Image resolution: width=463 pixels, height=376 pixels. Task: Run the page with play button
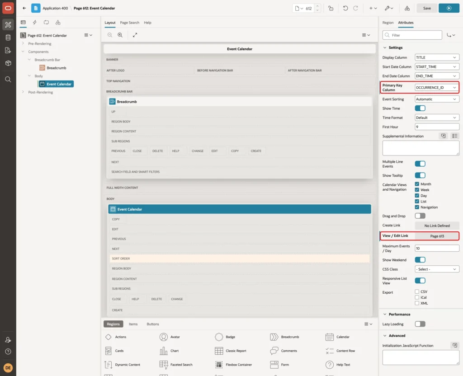[449, 8]
